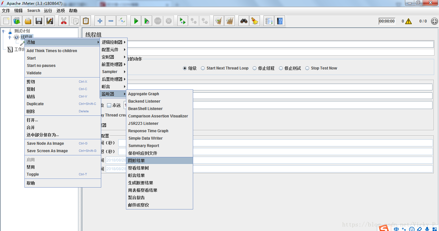Open the 运行 menu
Screen dimensions: 439x231
coord(48,11)
